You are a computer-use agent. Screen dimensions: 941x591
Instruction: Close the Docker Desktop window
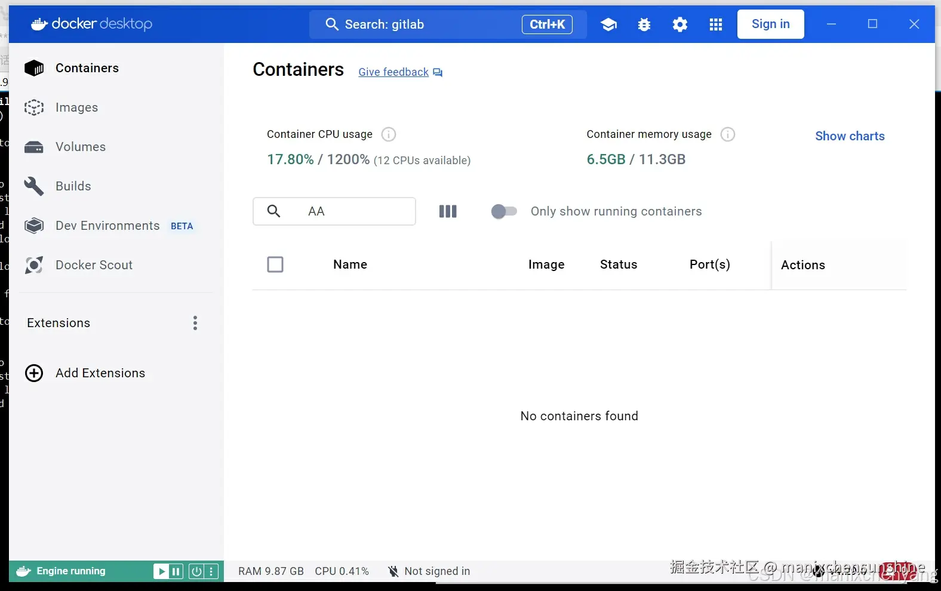914,24
